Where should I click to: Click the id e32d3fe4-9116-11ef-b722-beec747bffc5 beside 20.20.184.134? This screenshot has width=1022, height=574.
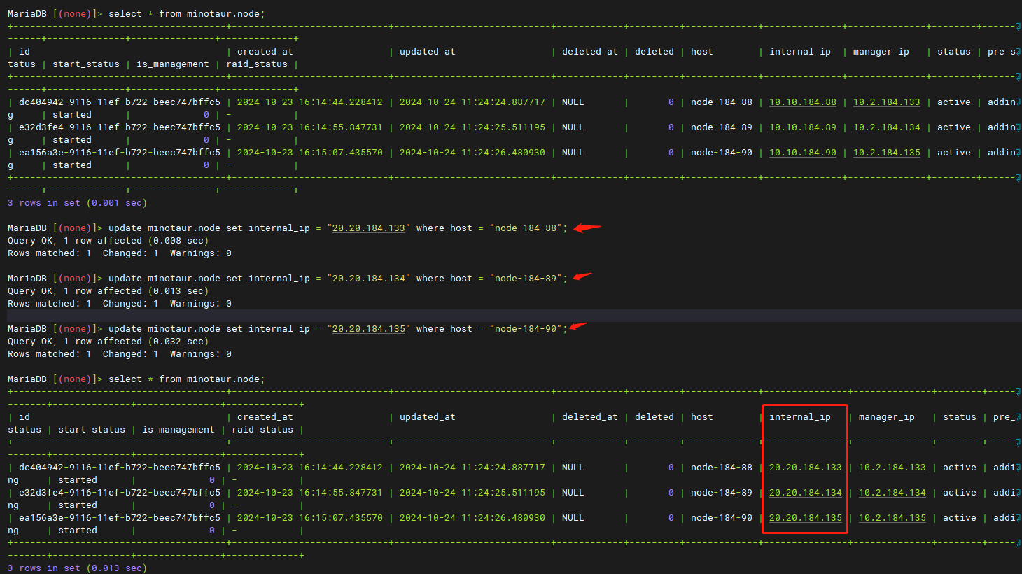(x=120, y=493)
